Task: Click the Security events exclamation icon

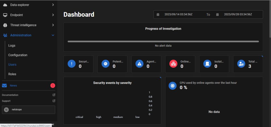Action: [71, 64]
